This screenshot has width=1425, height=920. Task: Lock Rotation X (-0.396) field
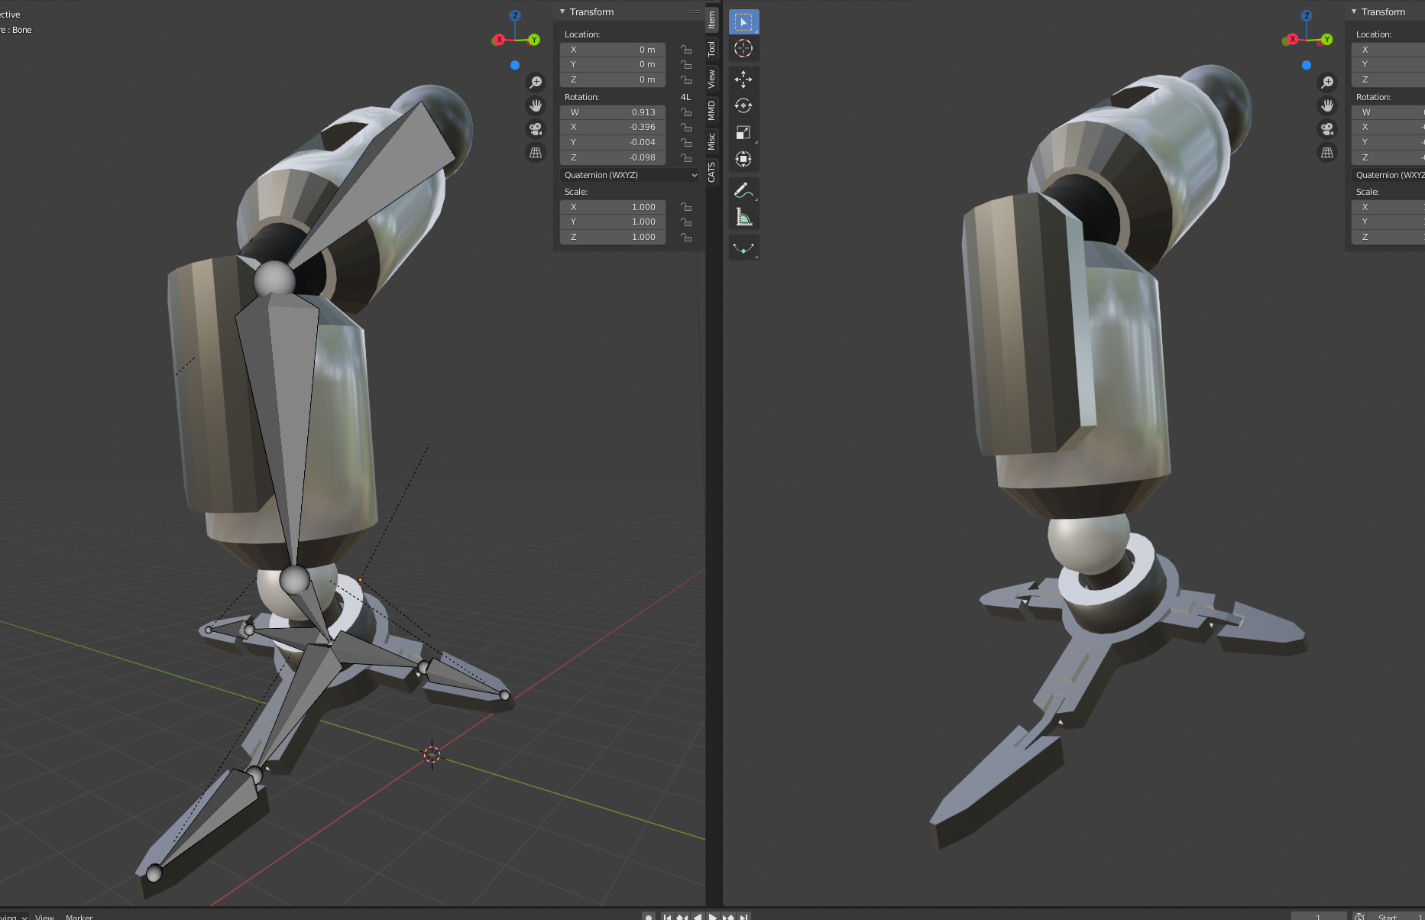pos(686,128)
